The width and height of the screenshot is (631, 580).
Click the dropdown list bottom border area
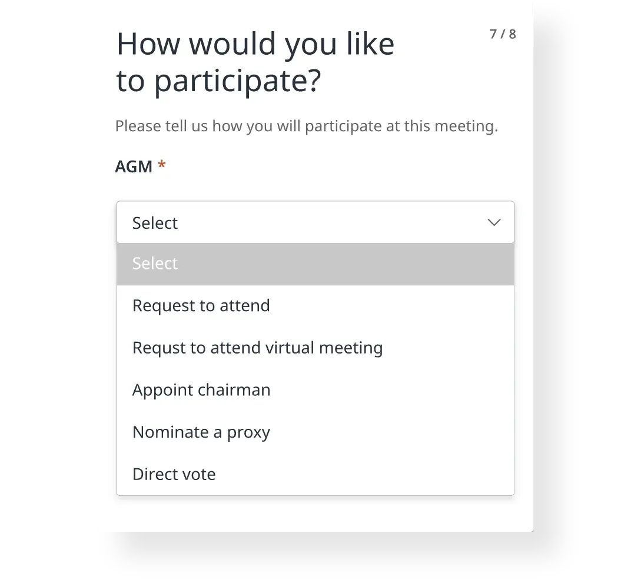pyautogui.click(x=315, y=494)
